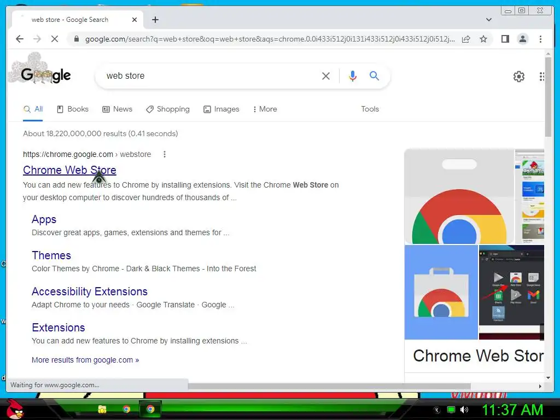The image size is (560, 420).
Task: Submit search with magnifier icon
Action: point(374,75)
